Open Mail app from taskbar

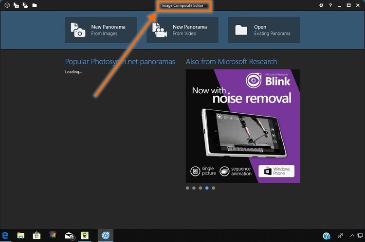click(x=69, y=236)
